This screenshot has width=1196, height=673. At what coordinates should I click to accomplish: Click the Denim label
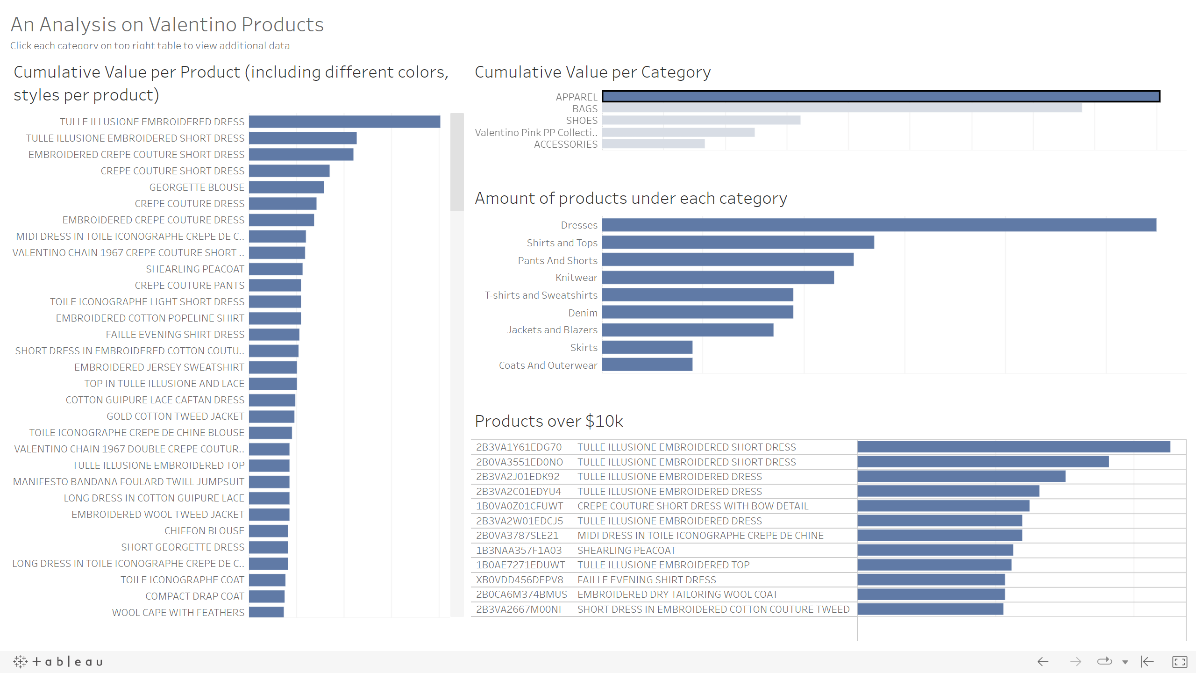click(583, 313)
